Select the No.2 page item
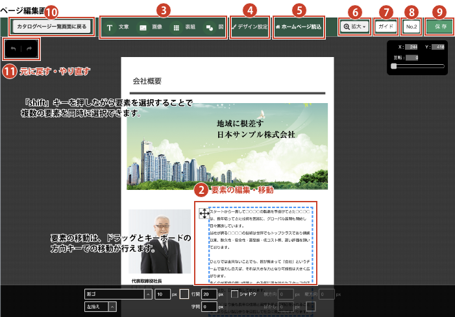The height and width of the screenshot is (317, 455). coord(411,27)
